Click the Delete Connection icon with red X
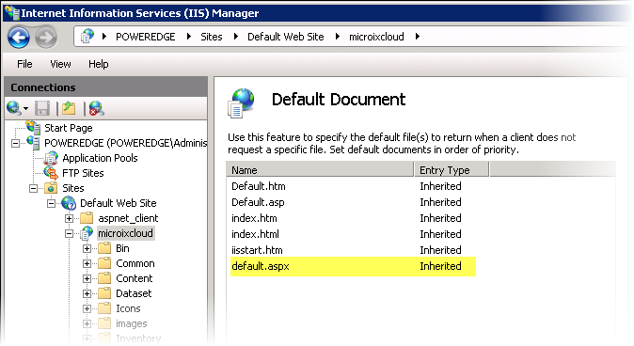This screenshot has width=634, height=346. tap(96, 108)
